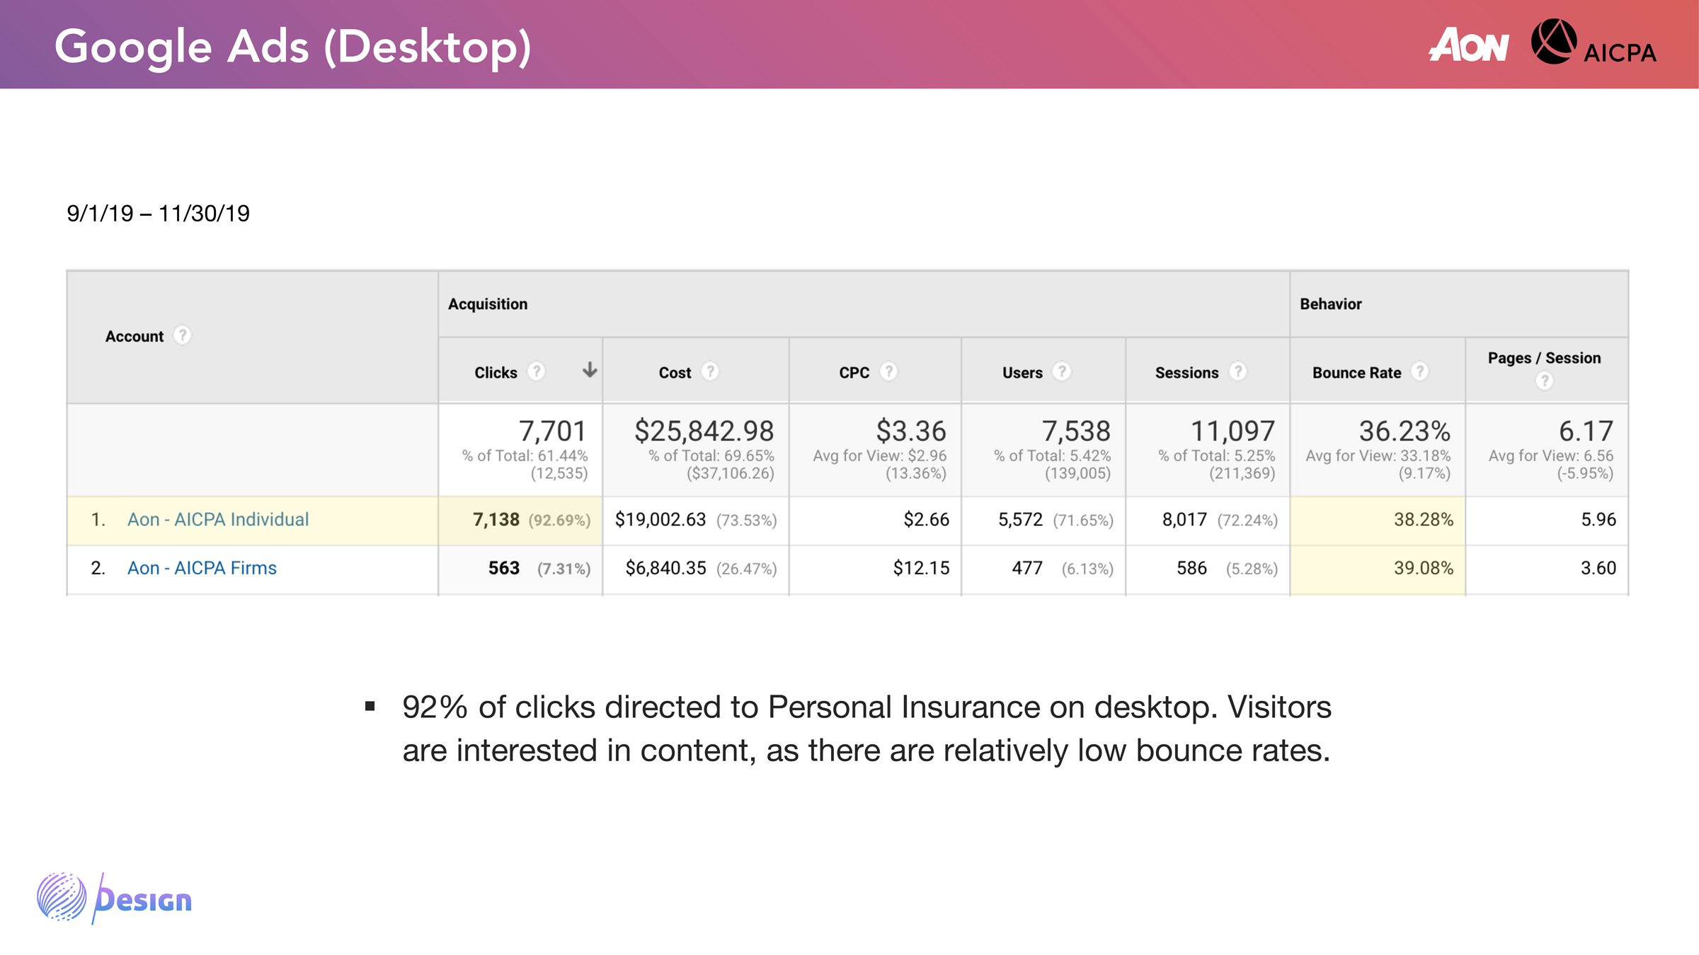Click the Pages / Session help icon
1699x955 pixels.
(1544, 381)
